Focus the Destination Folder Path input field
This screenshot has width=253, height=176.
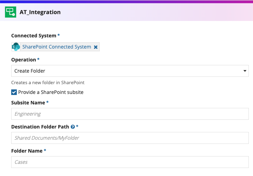(130, 138)
